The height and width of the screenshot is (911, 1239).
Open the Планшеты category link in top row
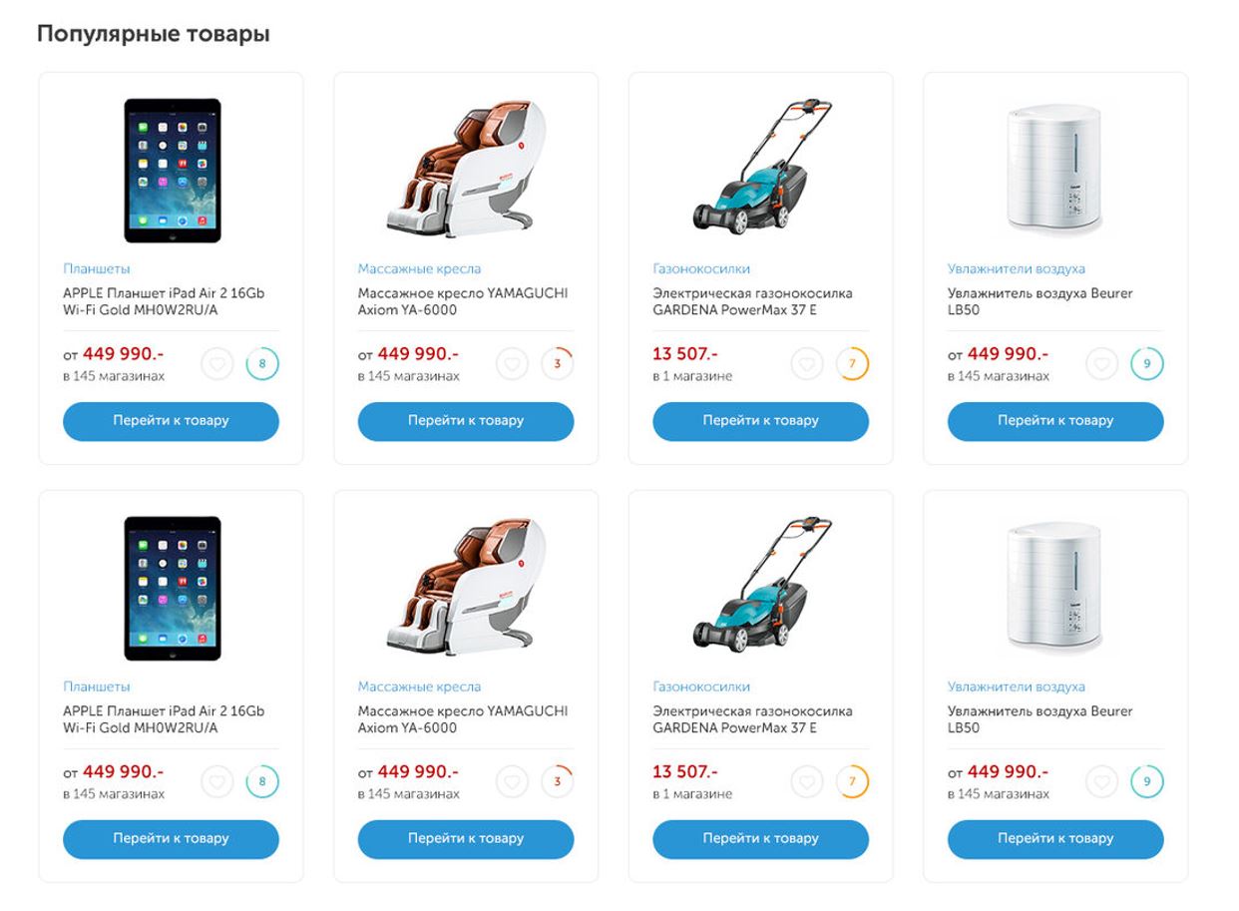(97, 269)
